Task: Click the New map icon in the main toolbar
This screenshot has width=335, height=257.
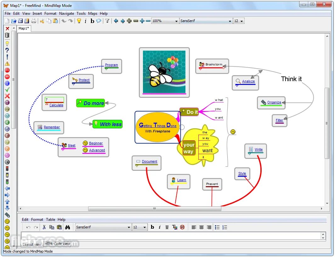Action: click(7, 21)
